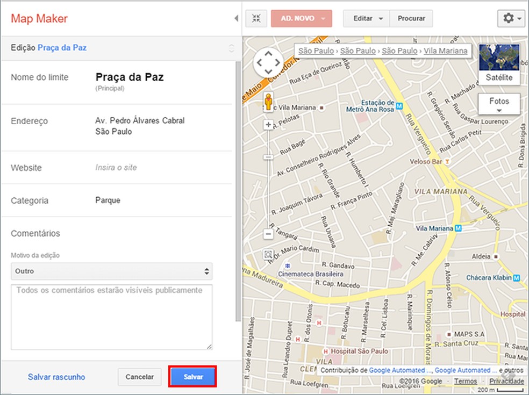Open the settings gear menu
This screenshot has height=395, width=529.
[511, 18]
